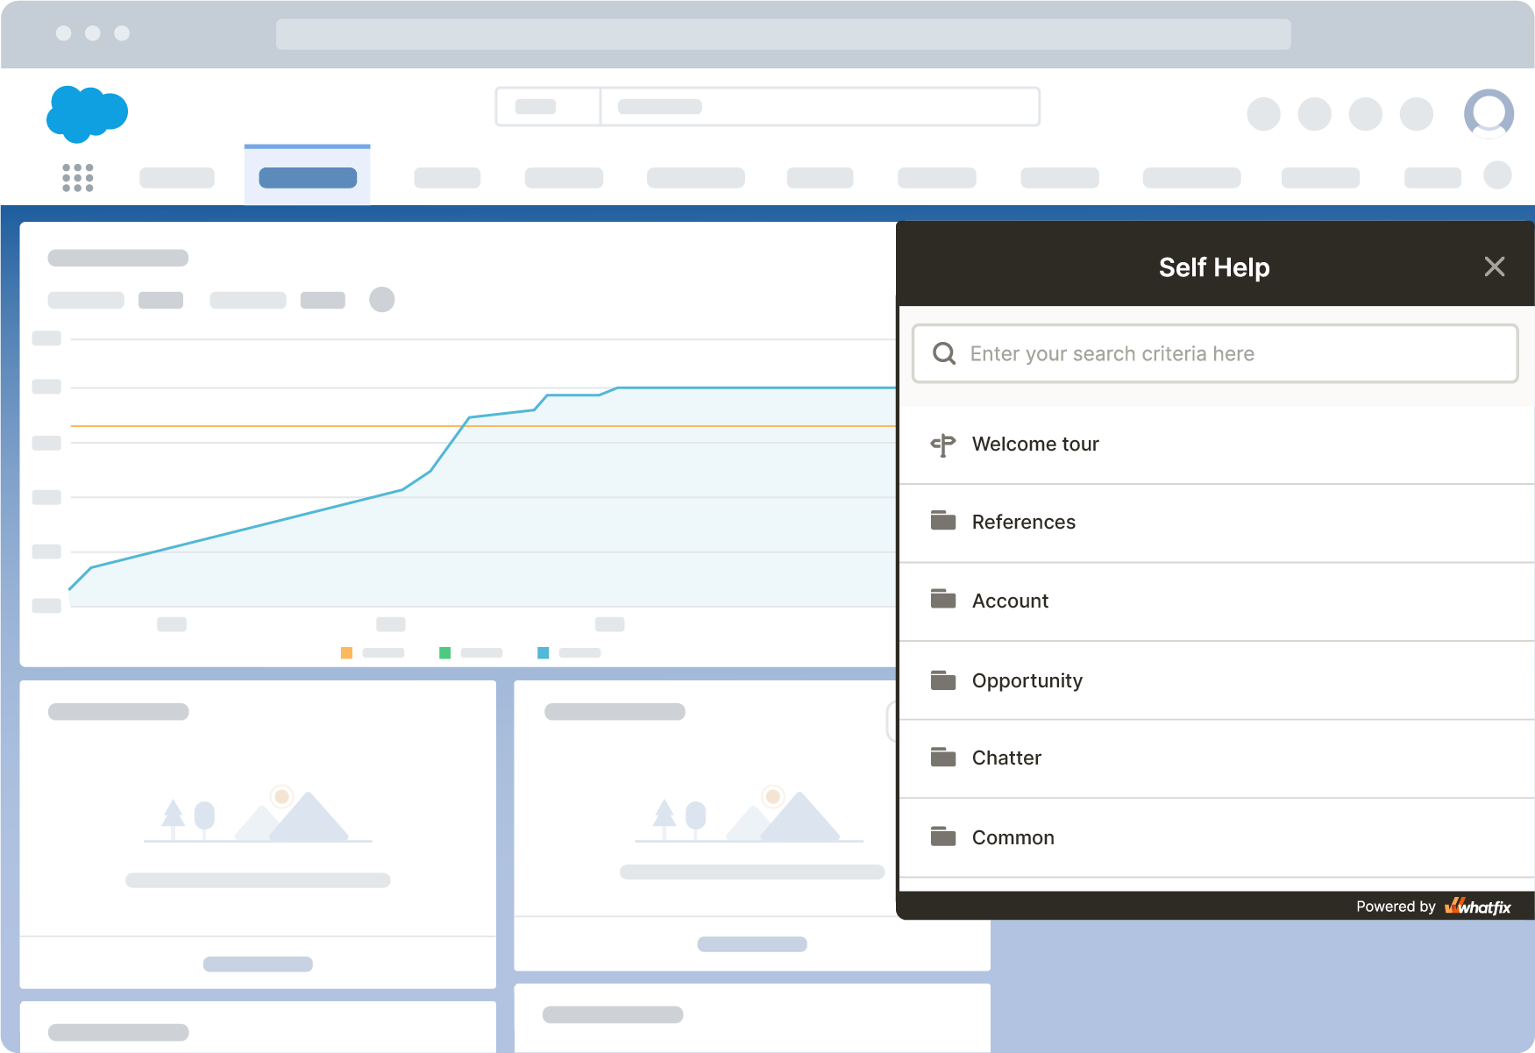Viewport: 1535px width, 1053px height.
Task: Click the Chatter folder icon
Action: (943, 756)
